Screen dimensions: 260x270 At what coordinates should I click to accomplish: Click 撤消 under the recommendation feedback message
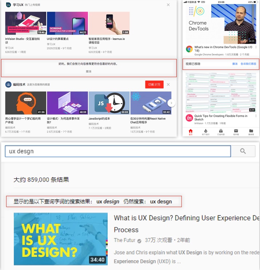click(x=88, y=71)
